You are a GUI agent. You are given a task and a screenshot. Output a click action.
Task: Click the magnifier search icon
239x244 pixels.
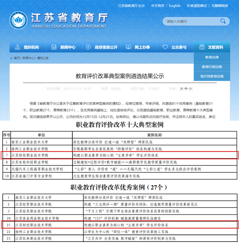click(x=223, y=21)
